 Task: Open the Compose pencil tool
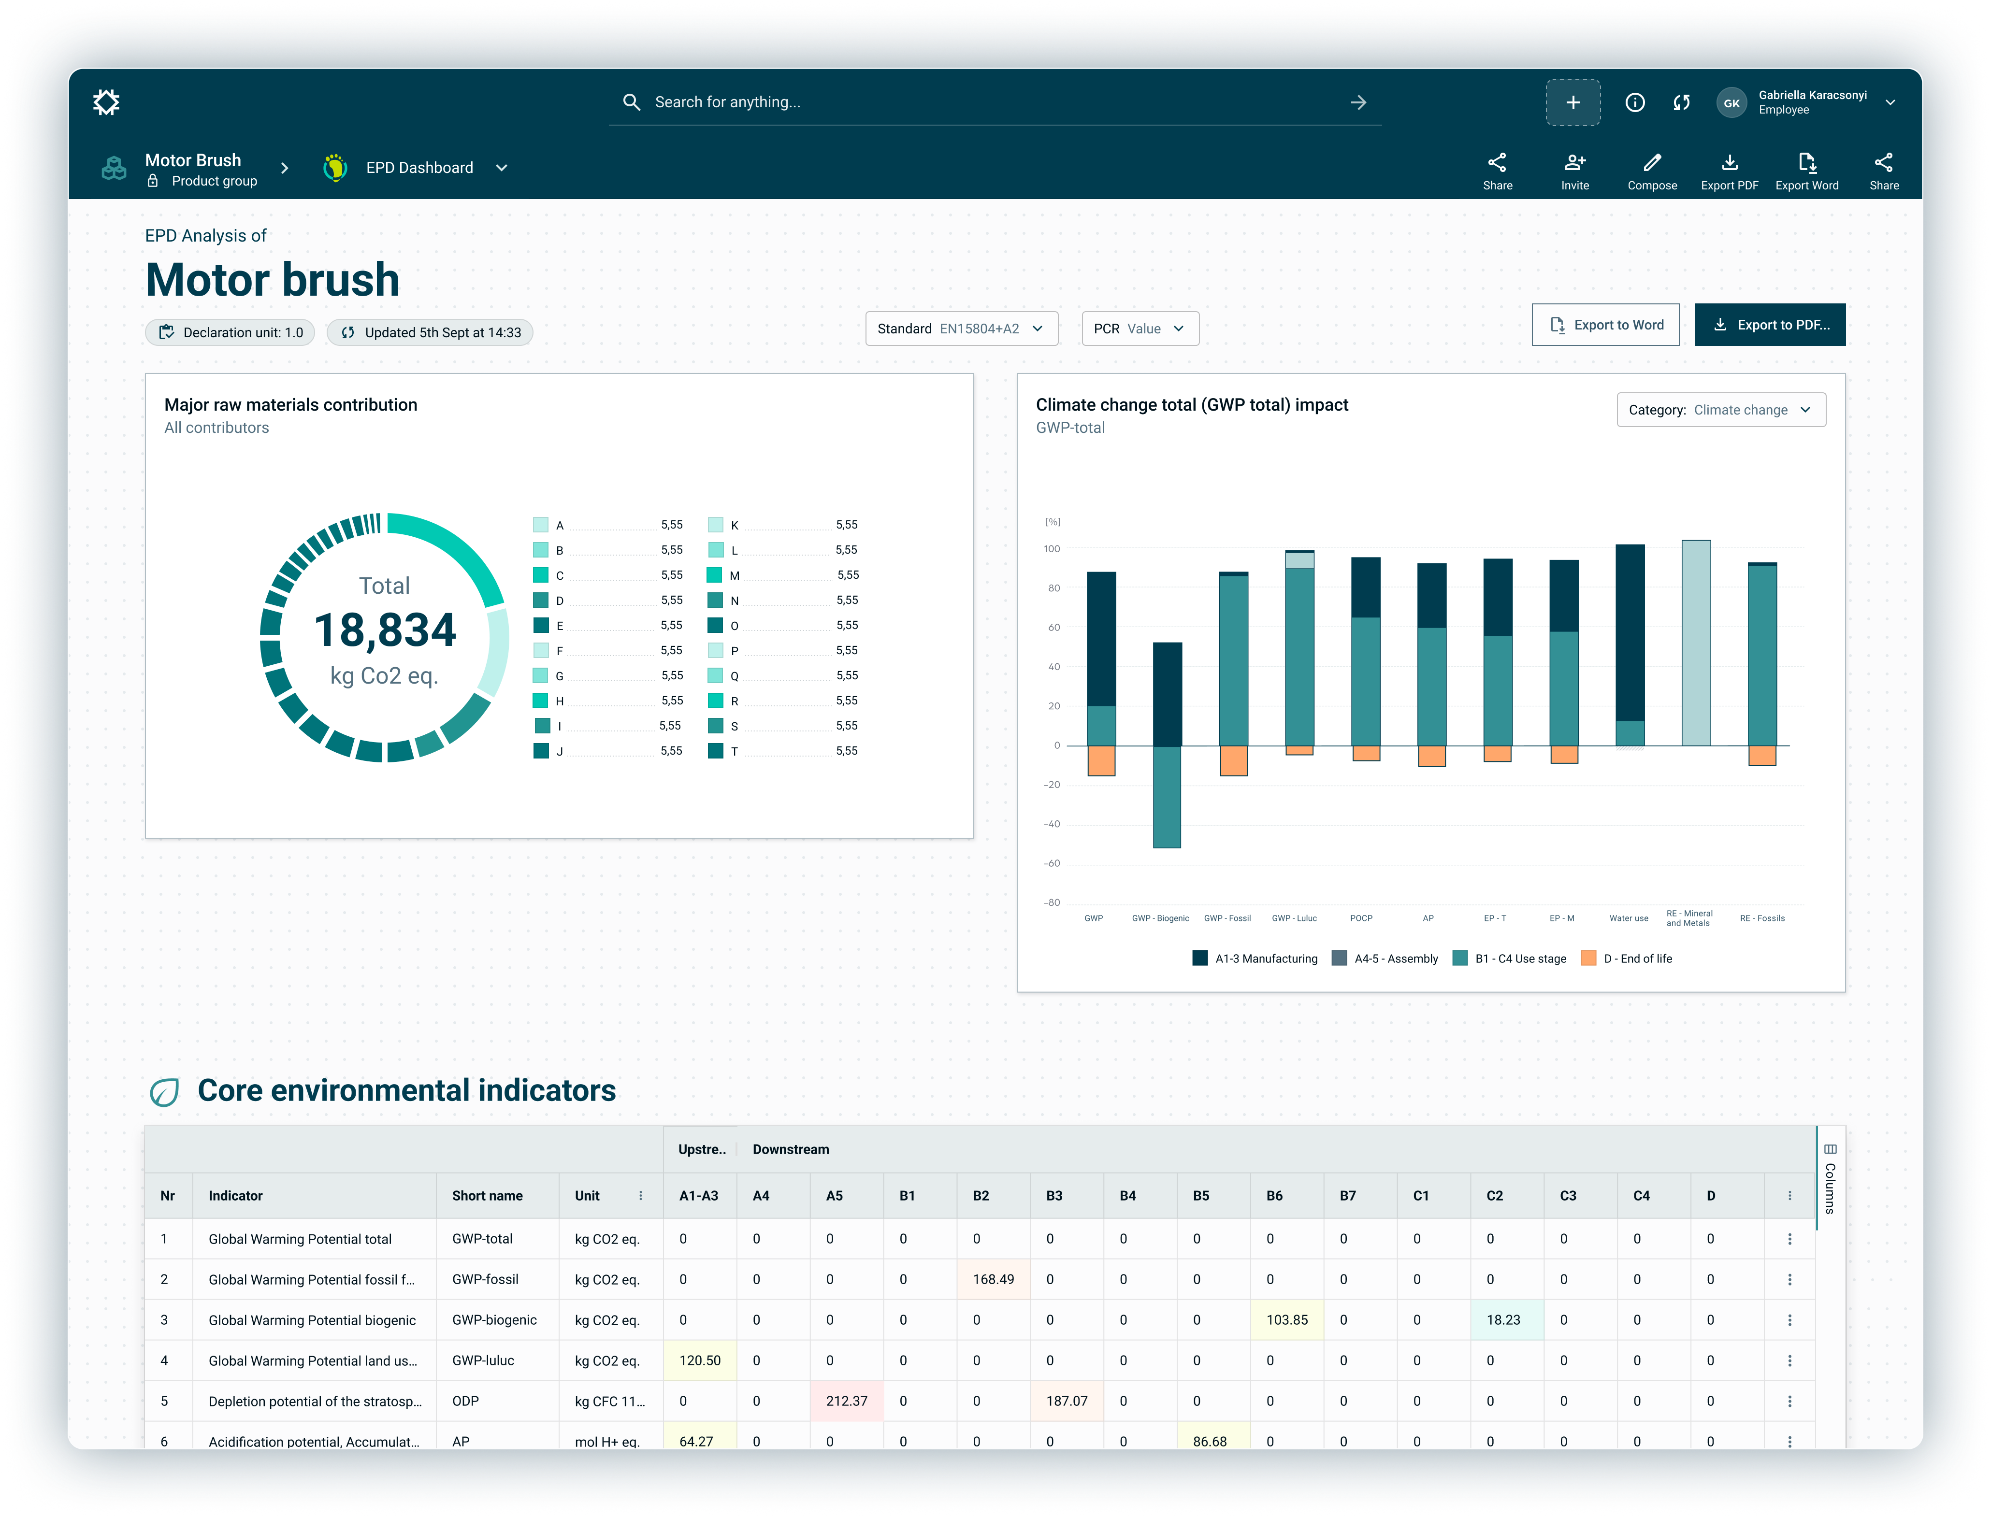tap(1651, 162)
